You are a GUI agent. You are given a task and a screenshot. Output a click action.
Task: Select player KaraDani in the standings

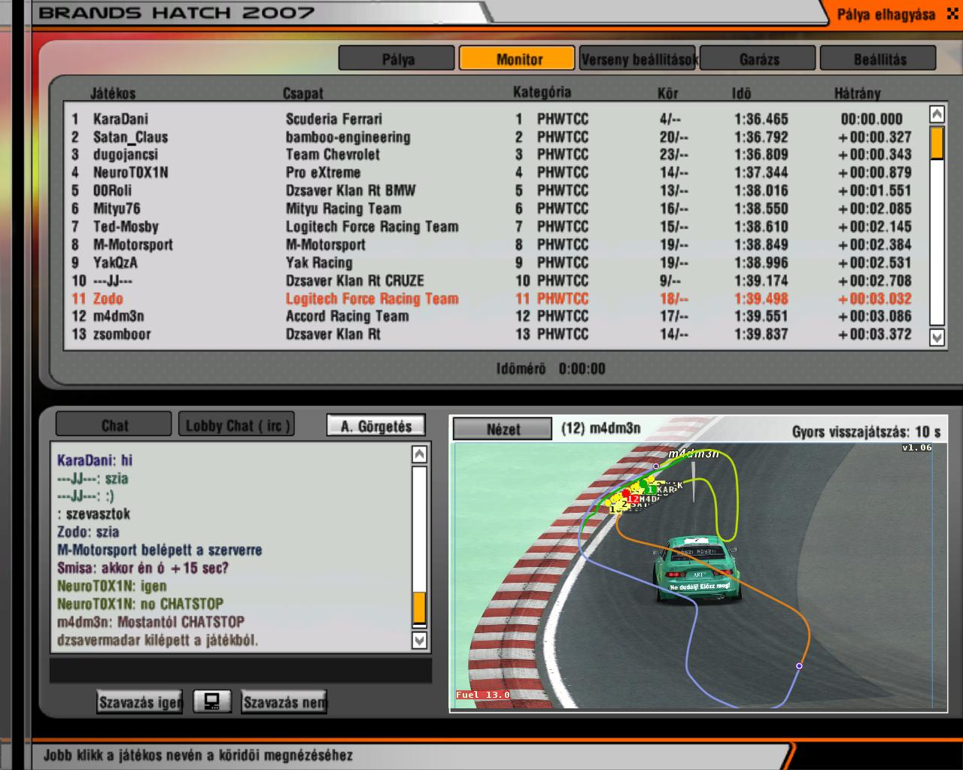[120, 119]
